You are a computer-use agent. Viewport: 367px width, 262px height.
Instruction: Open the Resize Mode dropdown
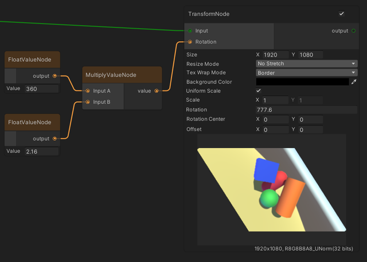click(306, 63)
